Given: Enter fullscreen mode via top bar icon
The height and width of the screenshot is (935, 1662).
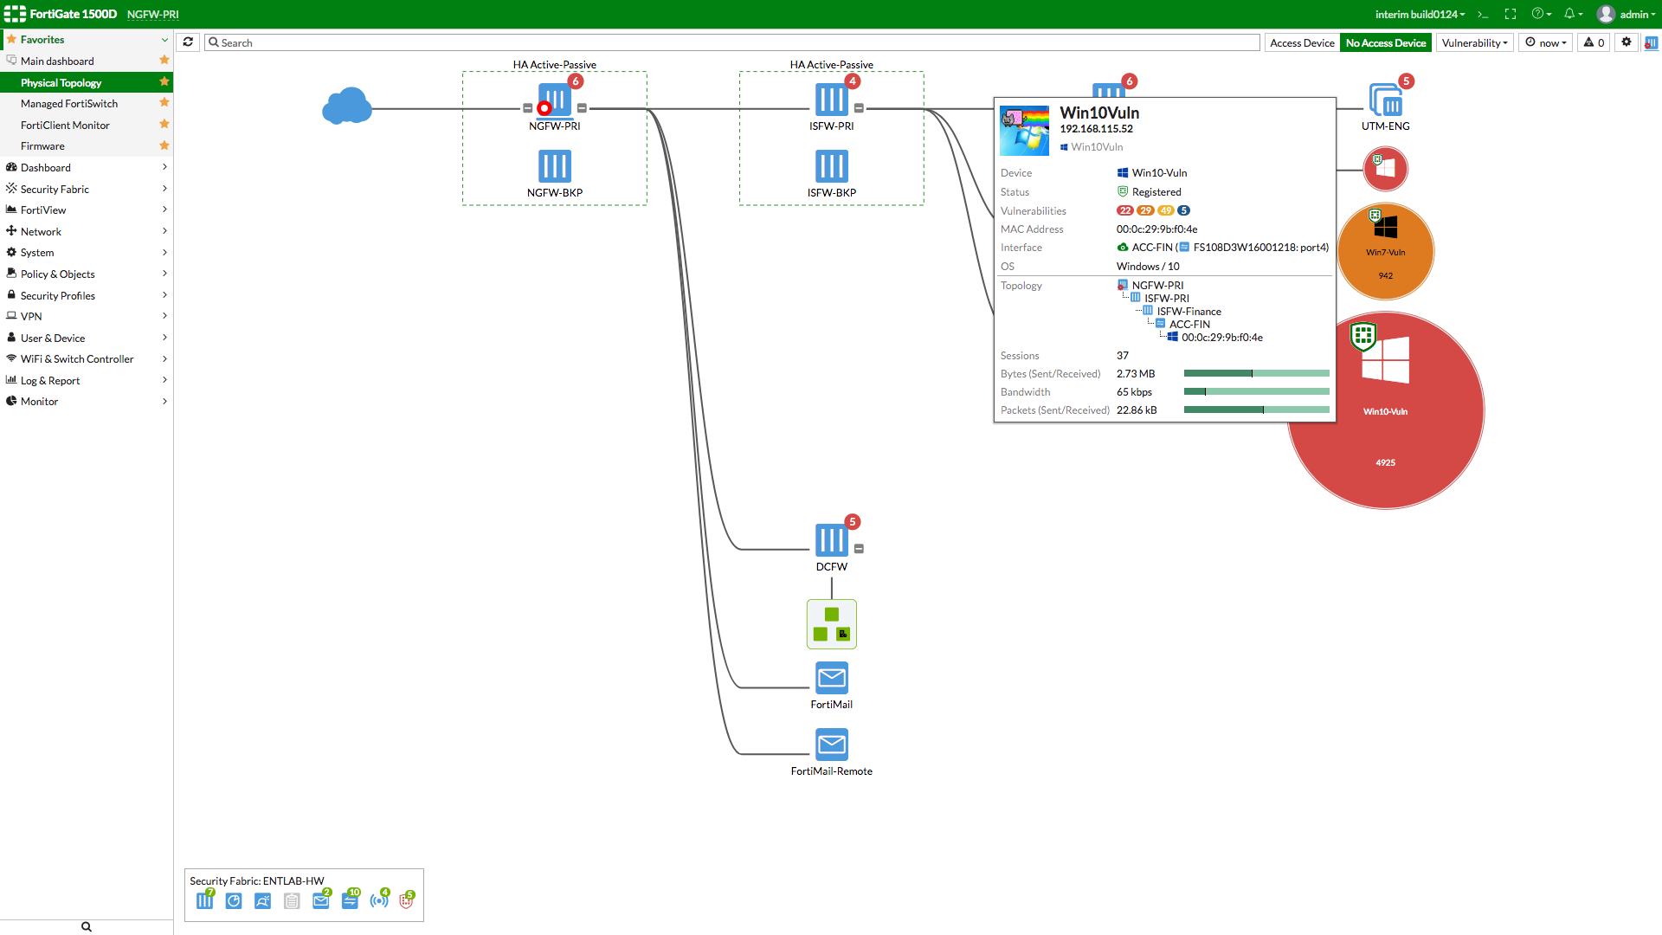Looking at the screenshot, I should tap(1511, 15).
